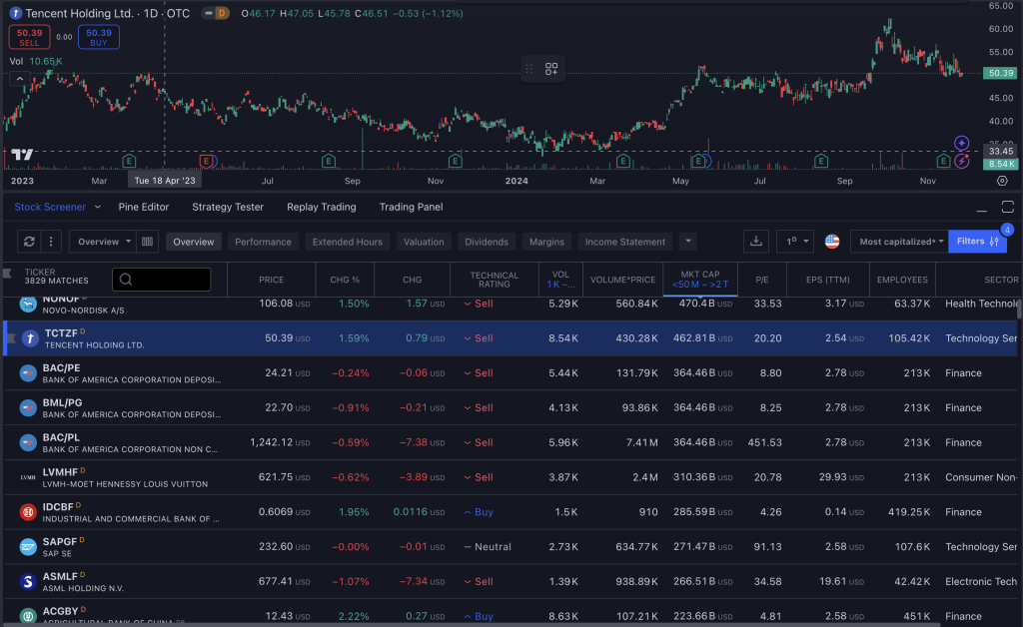The height and width of the screenshot is (627, 1023).
Task: Open the Replay Trading tab
Action: 322,208
